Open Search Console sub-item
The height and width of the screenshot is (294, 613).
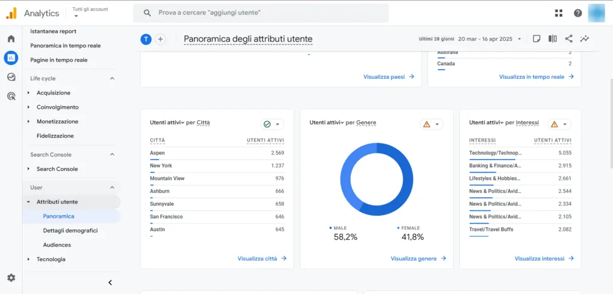57,169
